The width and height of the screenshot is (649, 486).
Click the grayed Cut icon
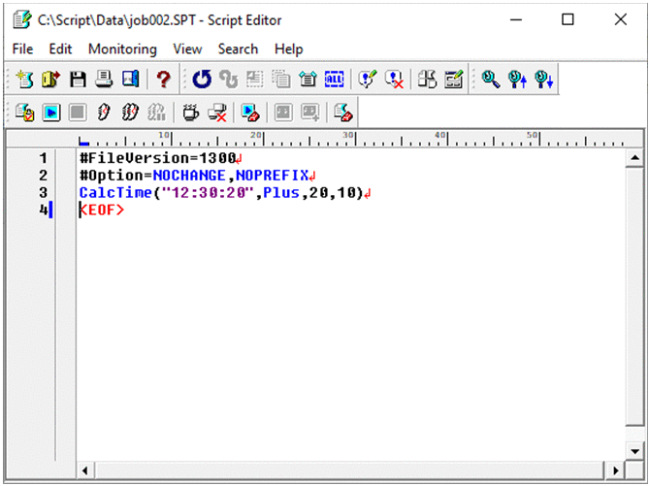point(254,79)
